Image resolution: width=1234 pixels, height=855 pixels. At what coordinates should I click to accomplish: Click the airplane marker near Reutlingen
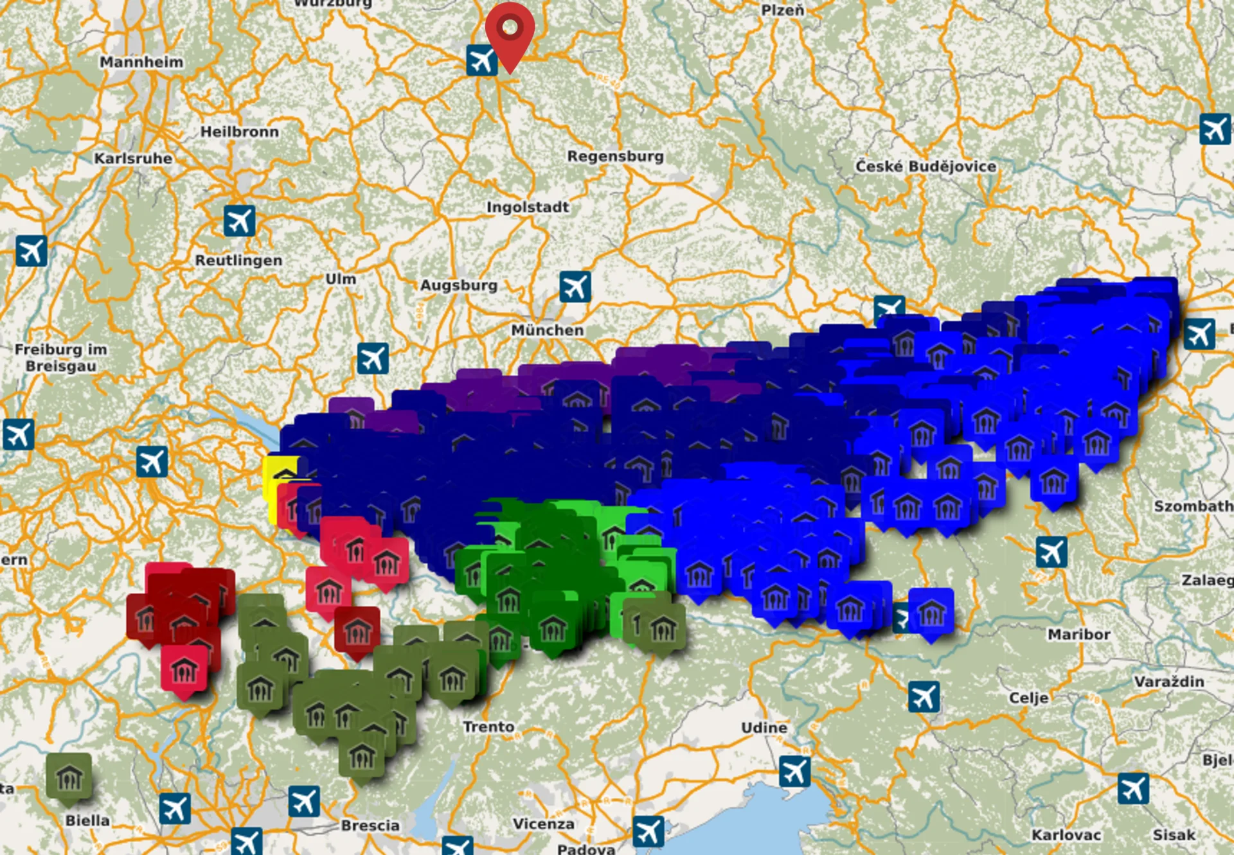(238, 220)
